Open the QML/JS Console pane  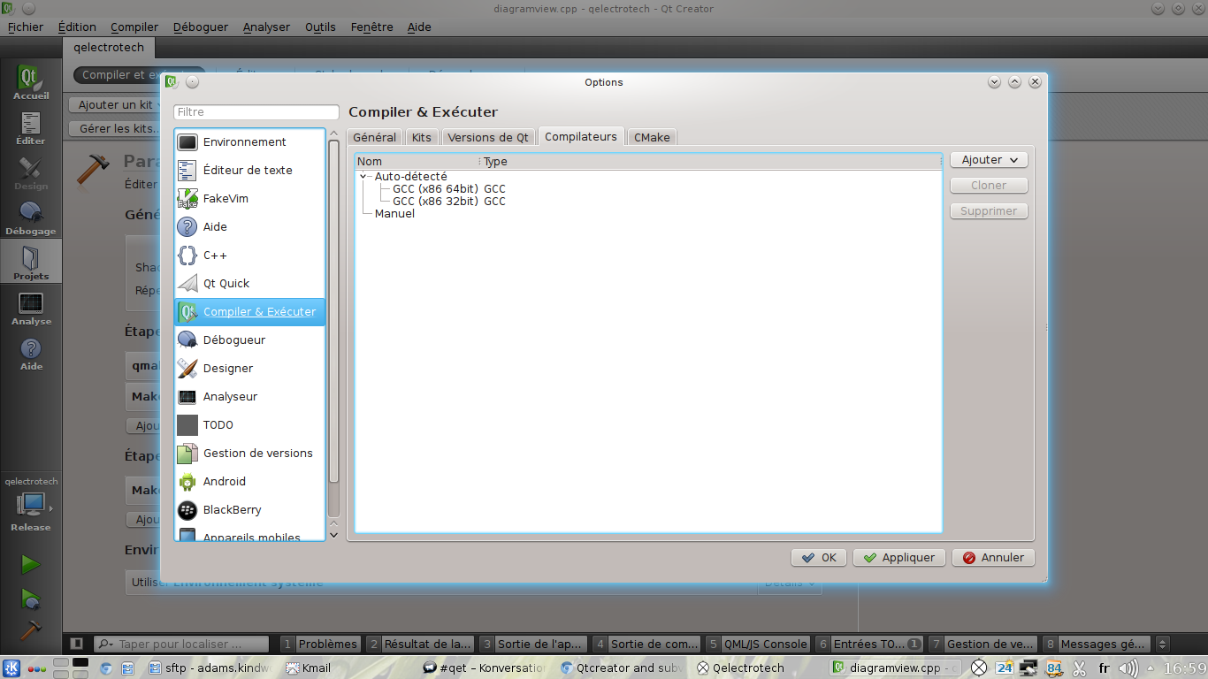click(x=758, y=644)
